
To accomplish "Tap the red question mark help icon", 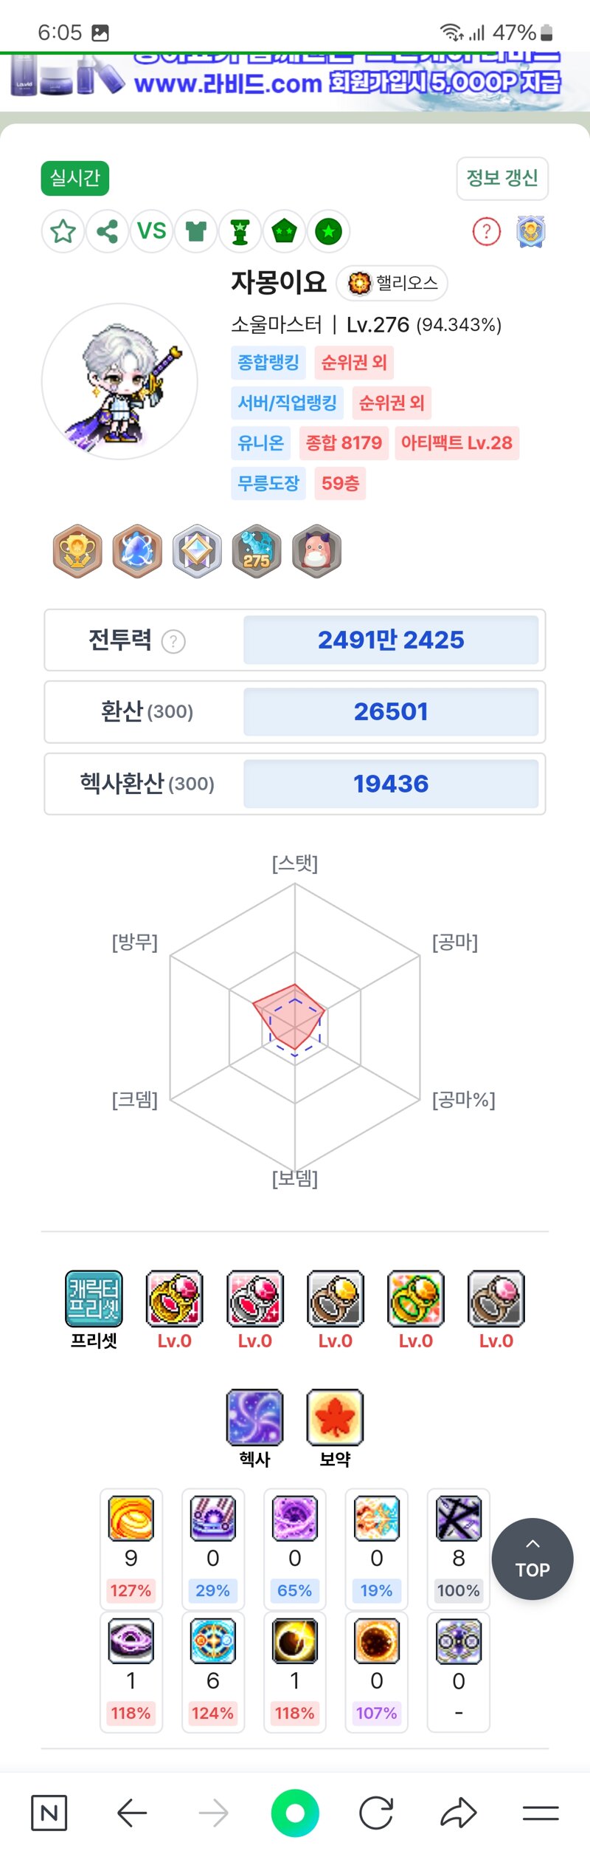I will coord(486,232).
